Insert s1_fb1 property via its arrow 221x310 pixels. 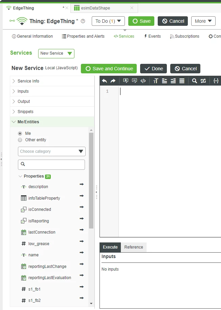(82, 287)
